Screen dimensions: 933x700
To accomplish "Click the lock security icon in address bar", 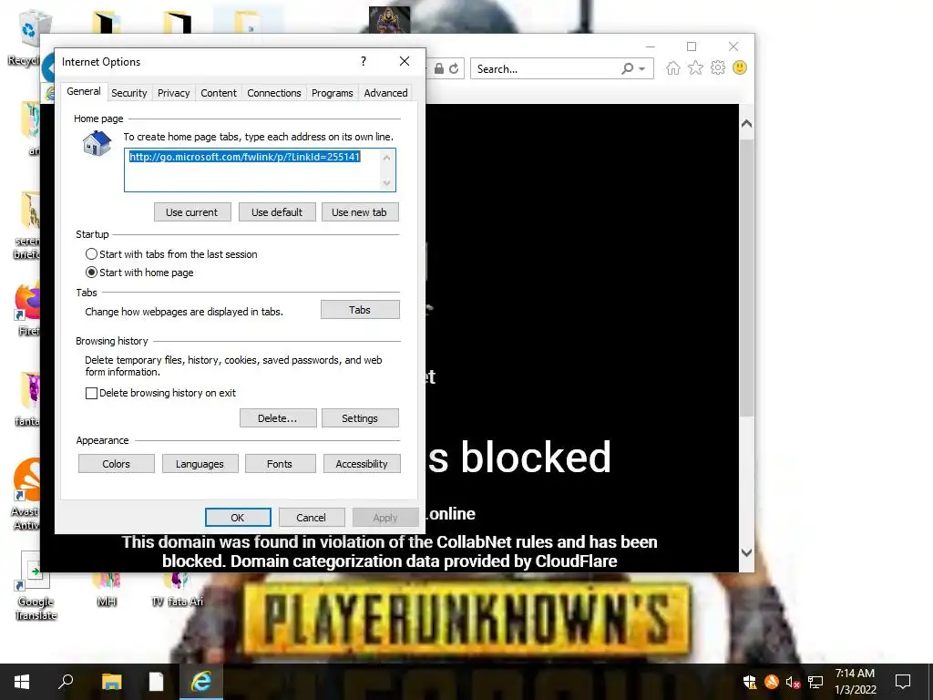I will [439, 68].
